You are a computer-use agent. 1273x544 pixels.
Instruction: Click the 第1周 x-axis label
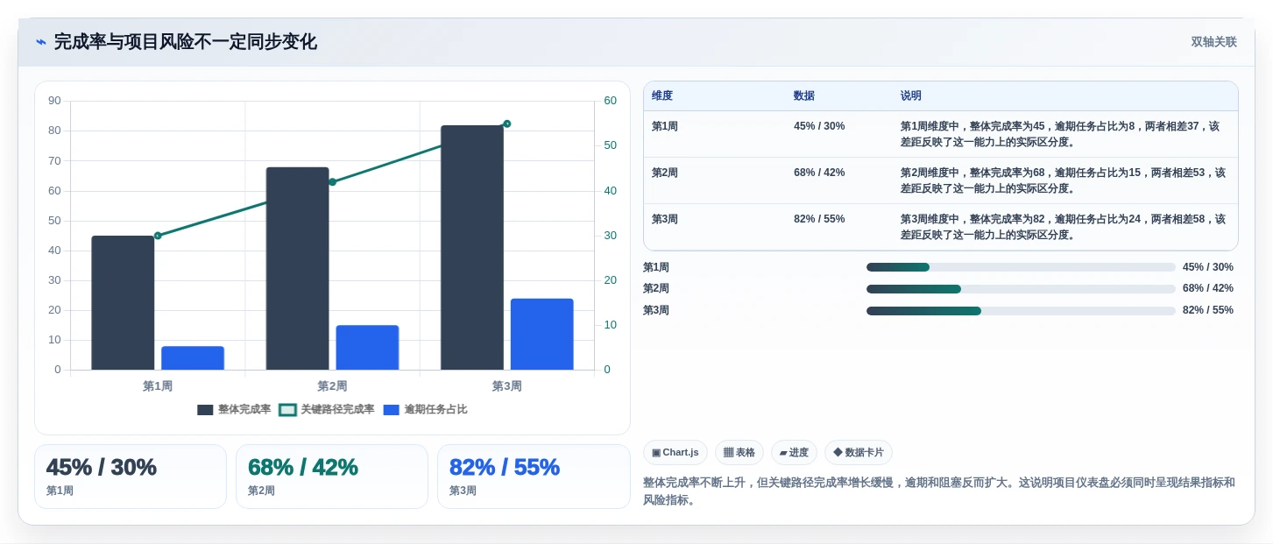click(158, 386)
